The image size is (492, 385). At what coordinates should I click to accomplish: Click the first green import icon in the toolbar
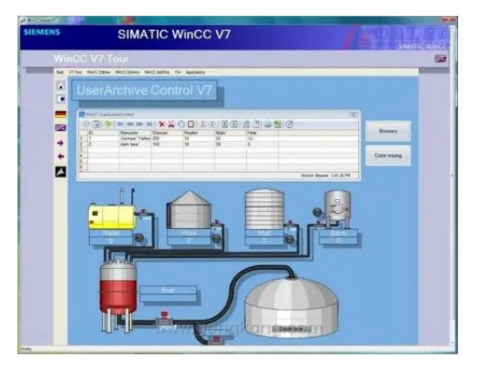coord(224,124)
